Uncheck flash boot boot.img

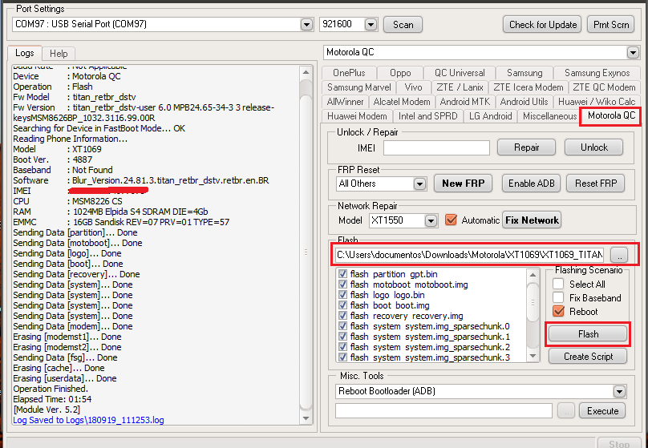coord(342,305)
